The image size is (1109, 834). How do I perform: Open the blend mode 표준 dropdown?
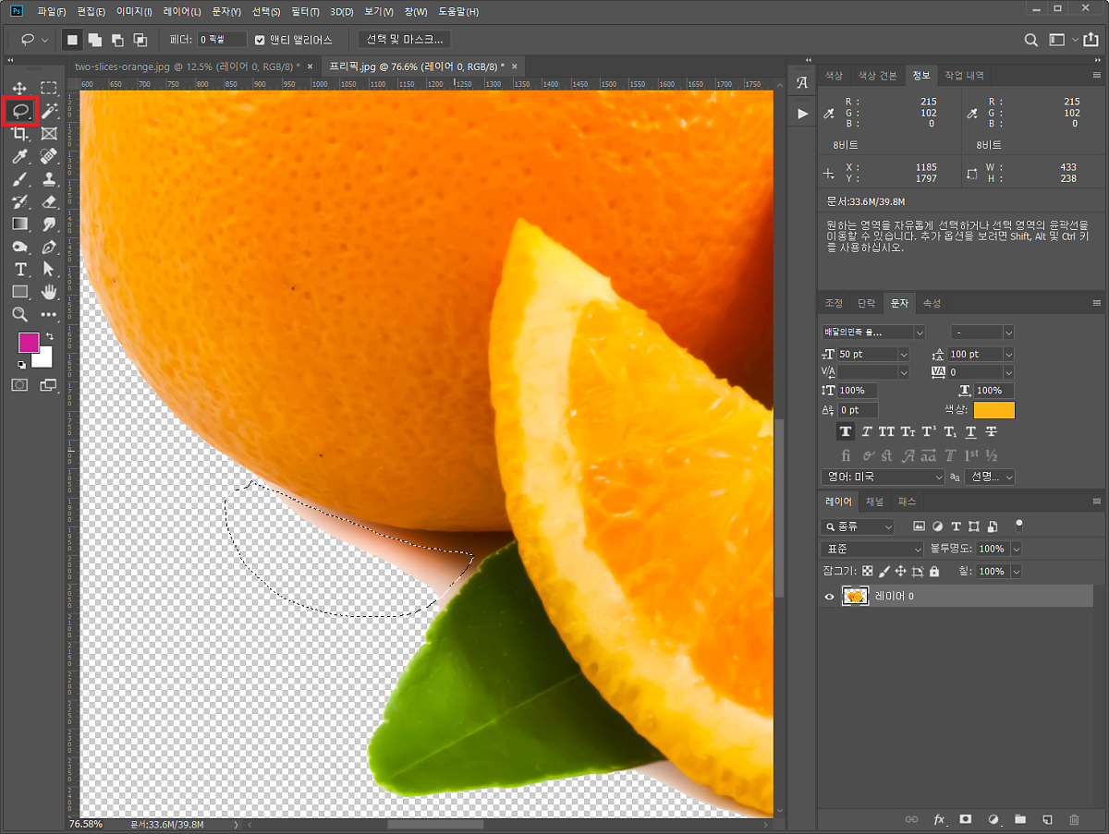[872, 549]
